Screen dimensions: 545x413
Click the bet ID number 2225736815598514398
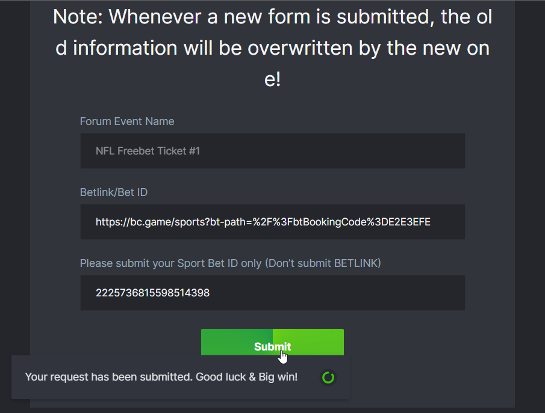[x=152, y=293]
